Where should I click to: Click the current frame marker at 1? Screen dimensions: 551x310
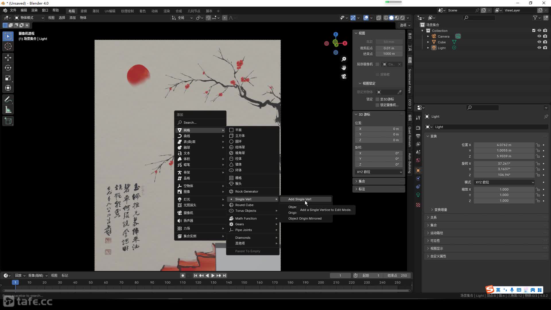15,282
